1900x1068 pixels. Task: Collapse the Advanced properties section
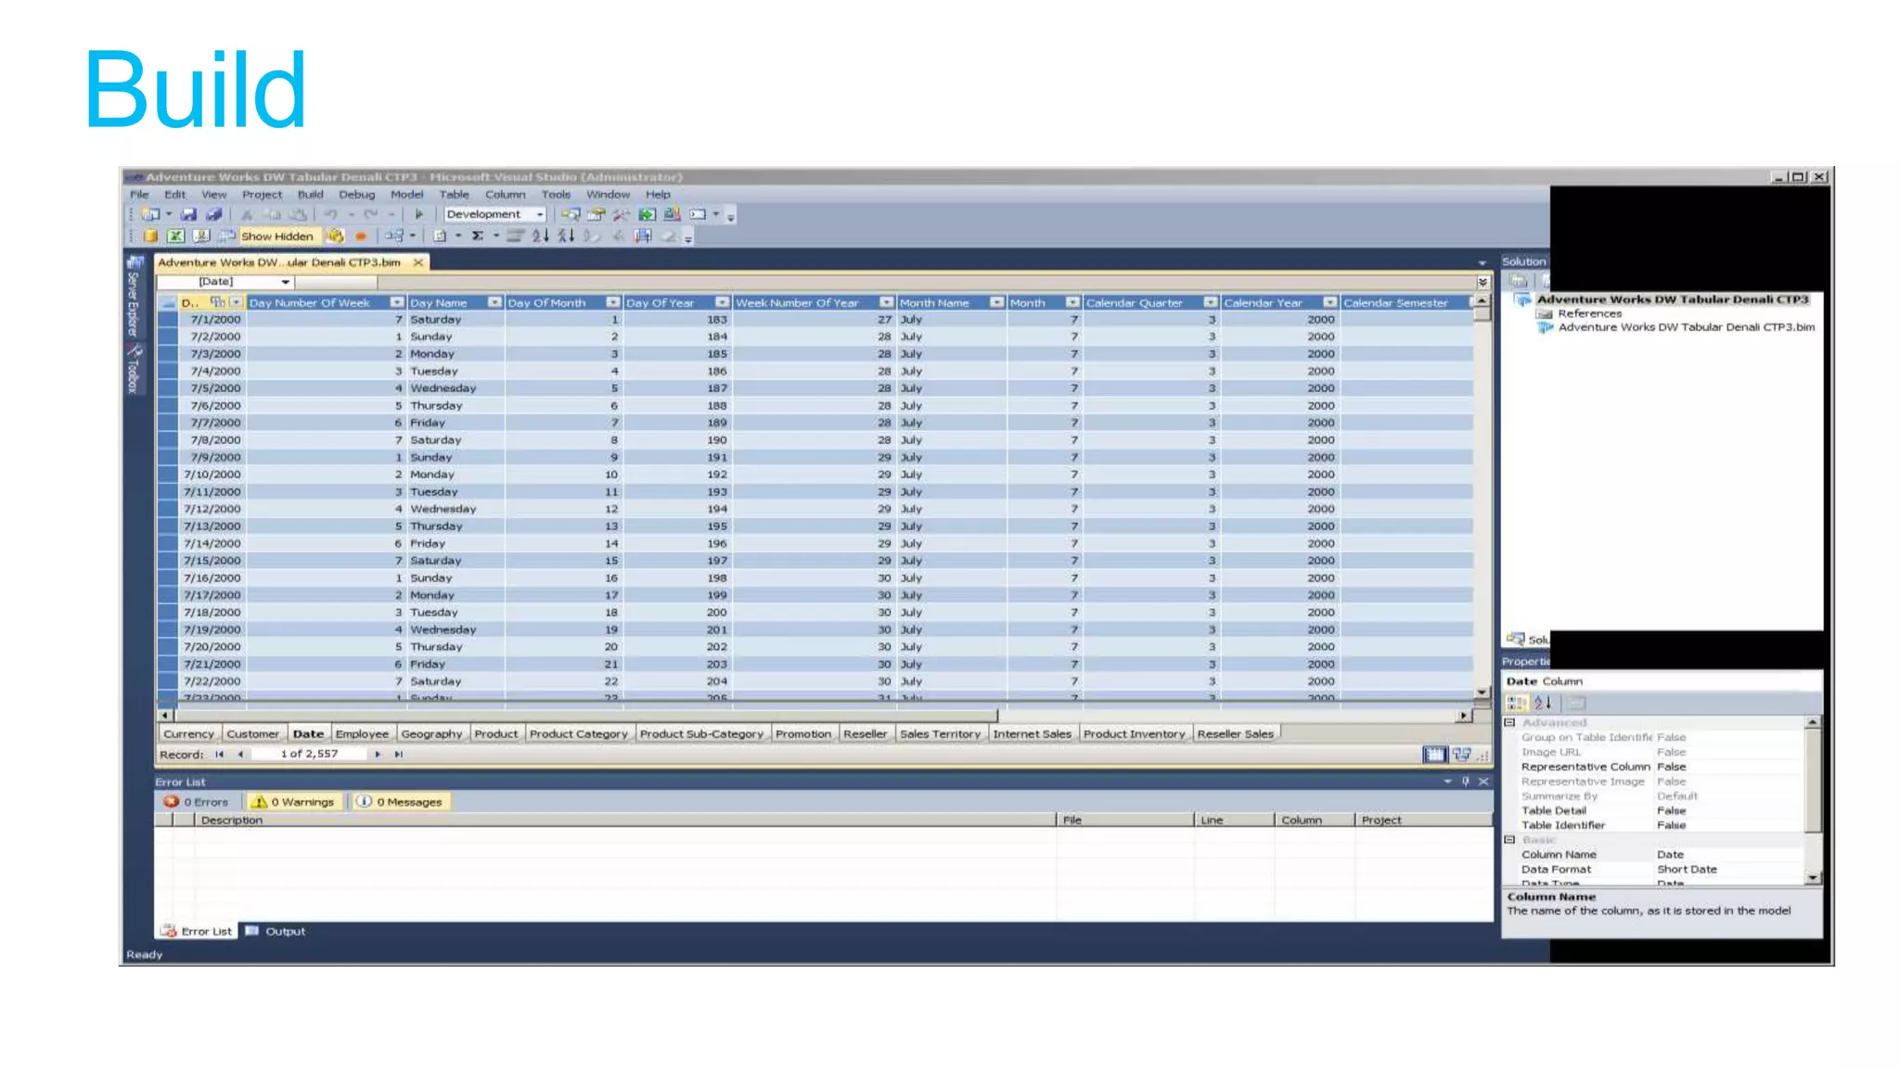(x=1509, y=722)
